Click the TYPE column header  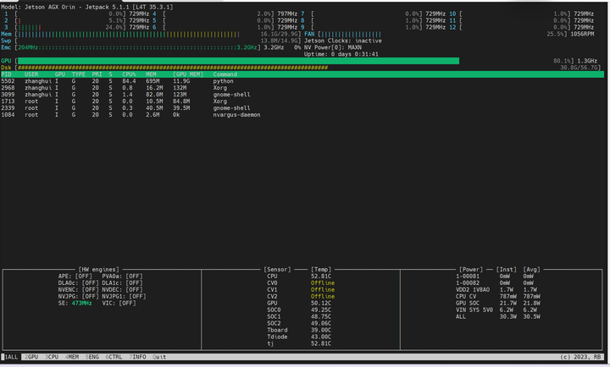point(78,74)
